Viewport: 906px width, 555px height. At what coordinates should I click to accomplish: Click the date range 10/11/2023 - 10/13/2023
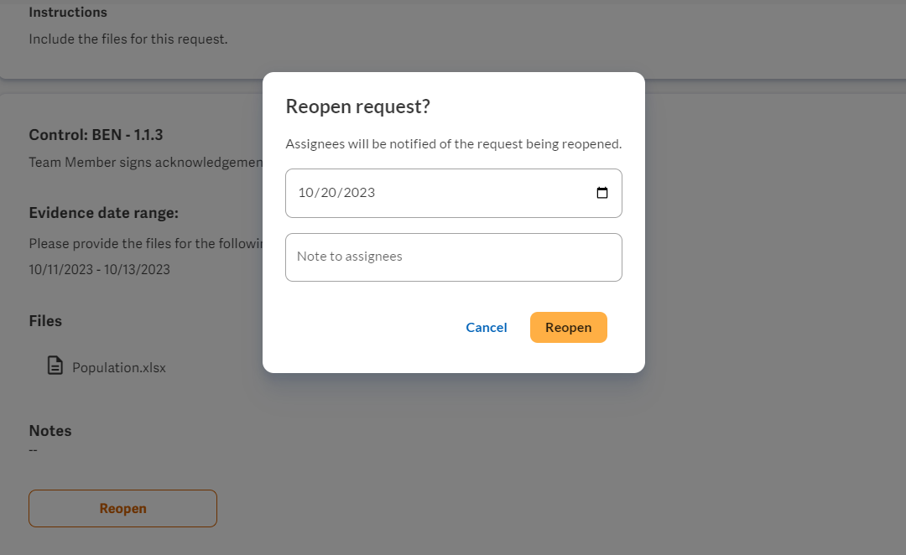98,269
